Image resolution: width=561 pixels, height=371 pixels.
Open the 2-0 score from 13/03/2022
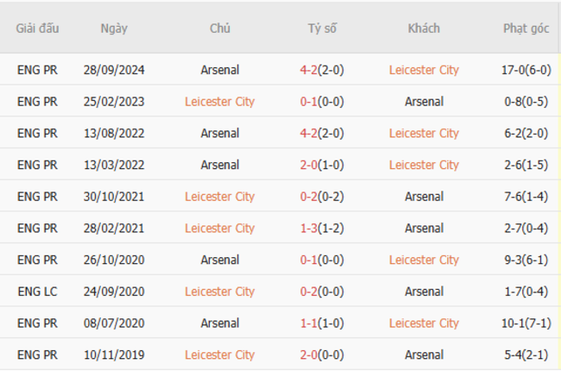coord(311,165)
